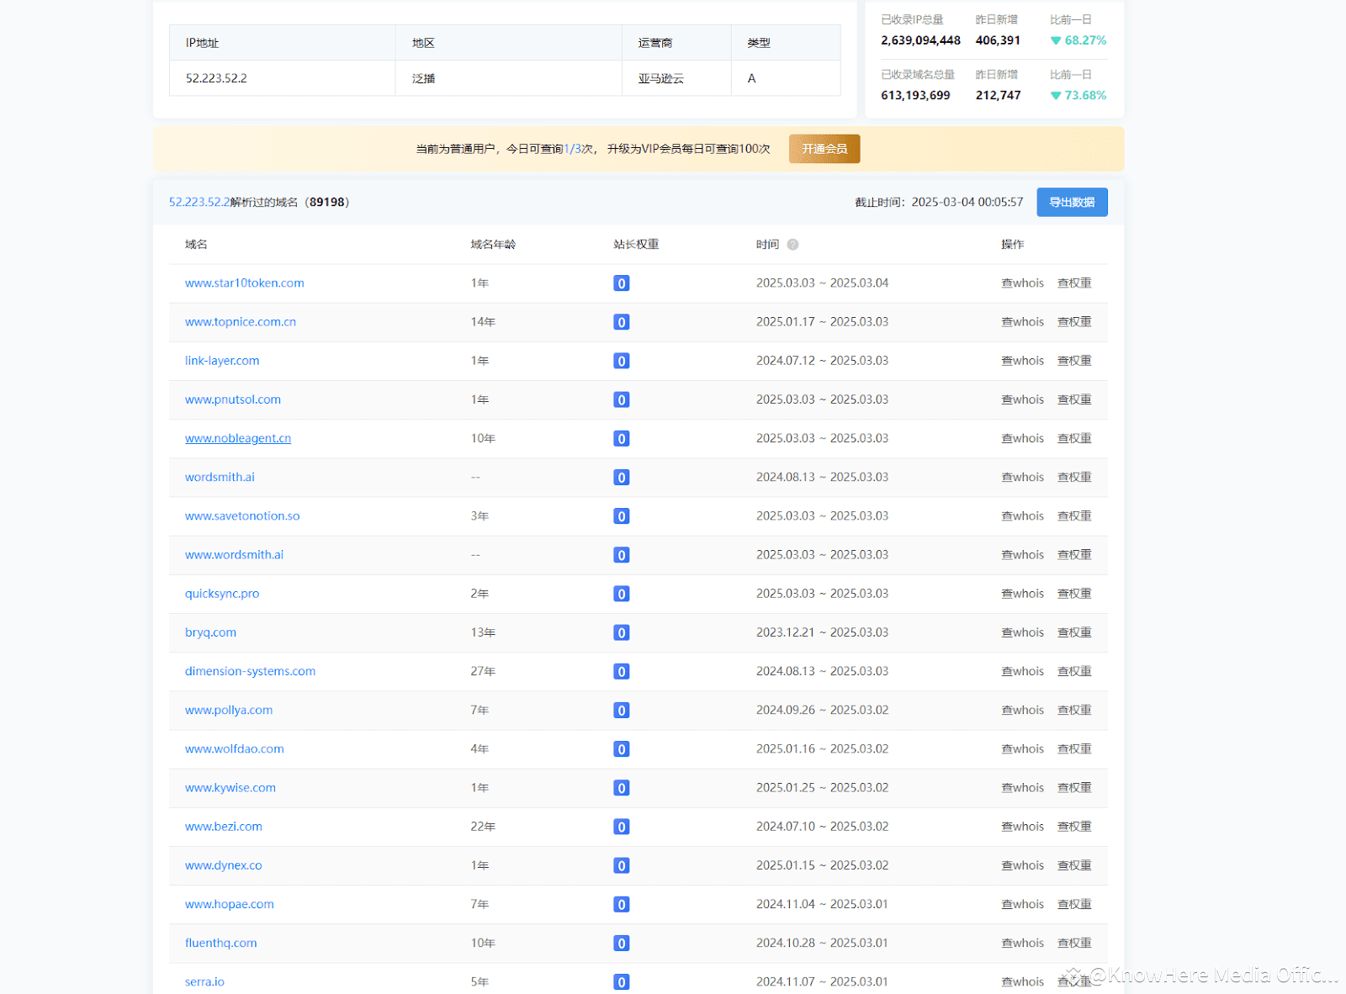1346x994 pixels.
Task: Click the weight badge for www.star10token.com
Action: 621,283
